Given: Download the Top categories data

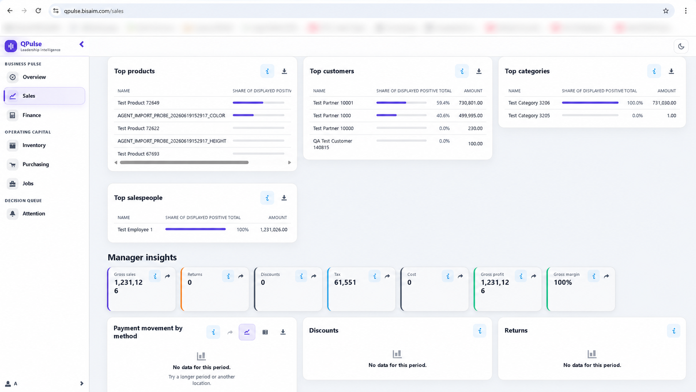Looking at the screenshot, I should (671, 71).
